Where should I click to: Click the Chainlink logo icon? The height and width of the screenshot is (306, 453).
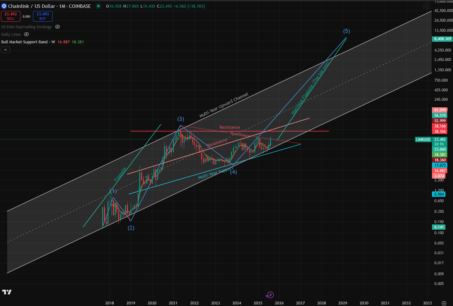[x=4, y=6]
